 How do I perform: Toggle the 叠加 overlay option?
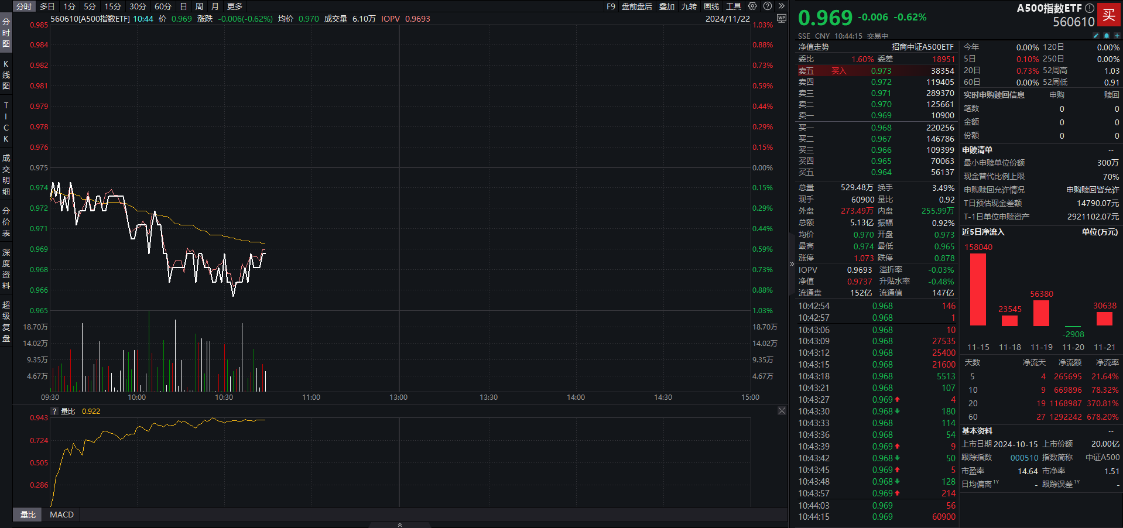(x=667, y=6)
